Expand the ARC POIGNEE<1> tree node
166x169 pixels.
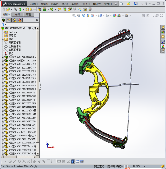click(2, 65)
